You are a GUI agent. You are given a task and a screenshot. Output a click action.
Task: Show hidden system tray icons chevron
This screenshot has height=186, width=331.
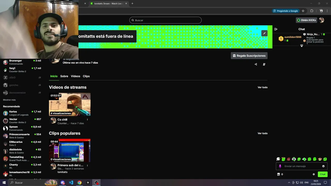[x=289, y=183]
